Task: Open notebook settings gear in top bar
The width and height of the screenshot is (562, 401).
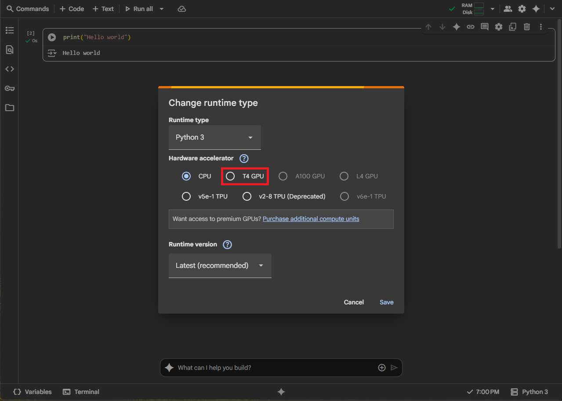Action: click(x=522, y=9)
